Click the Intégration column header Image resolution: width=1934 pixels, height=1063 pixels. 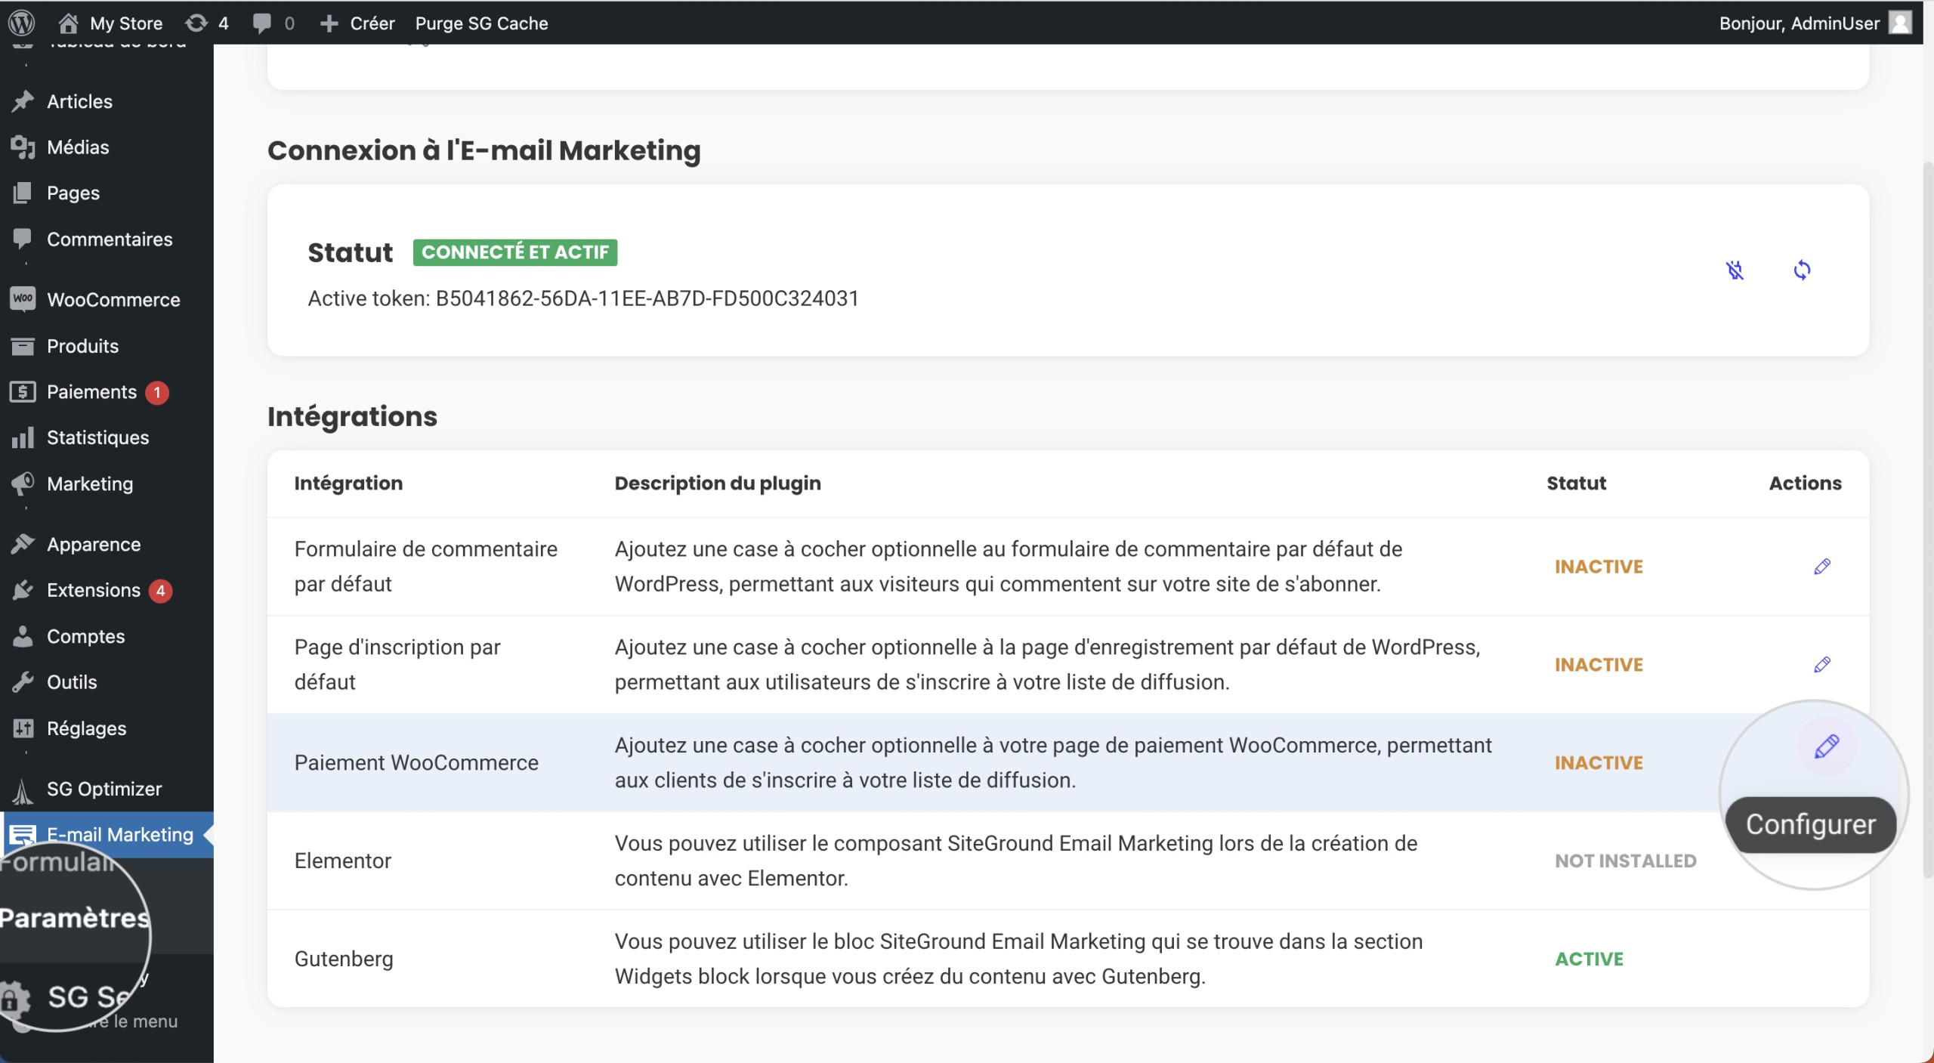pos(348,483)
